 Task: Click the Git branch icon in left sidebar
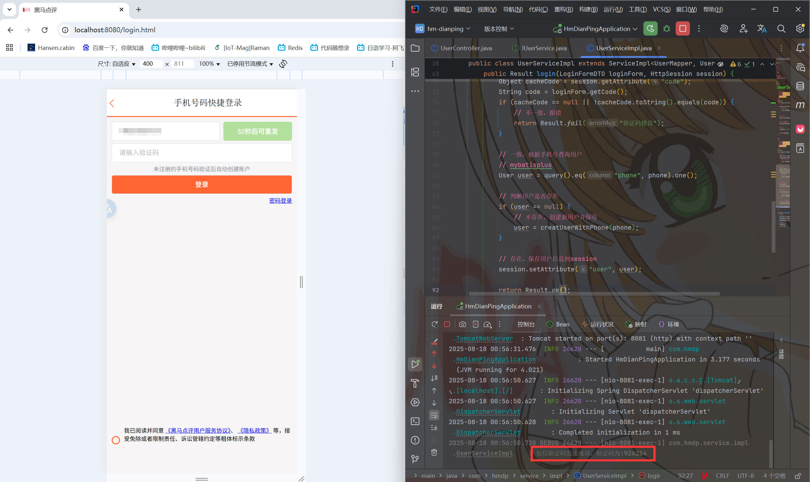click(x=415, y=459)
